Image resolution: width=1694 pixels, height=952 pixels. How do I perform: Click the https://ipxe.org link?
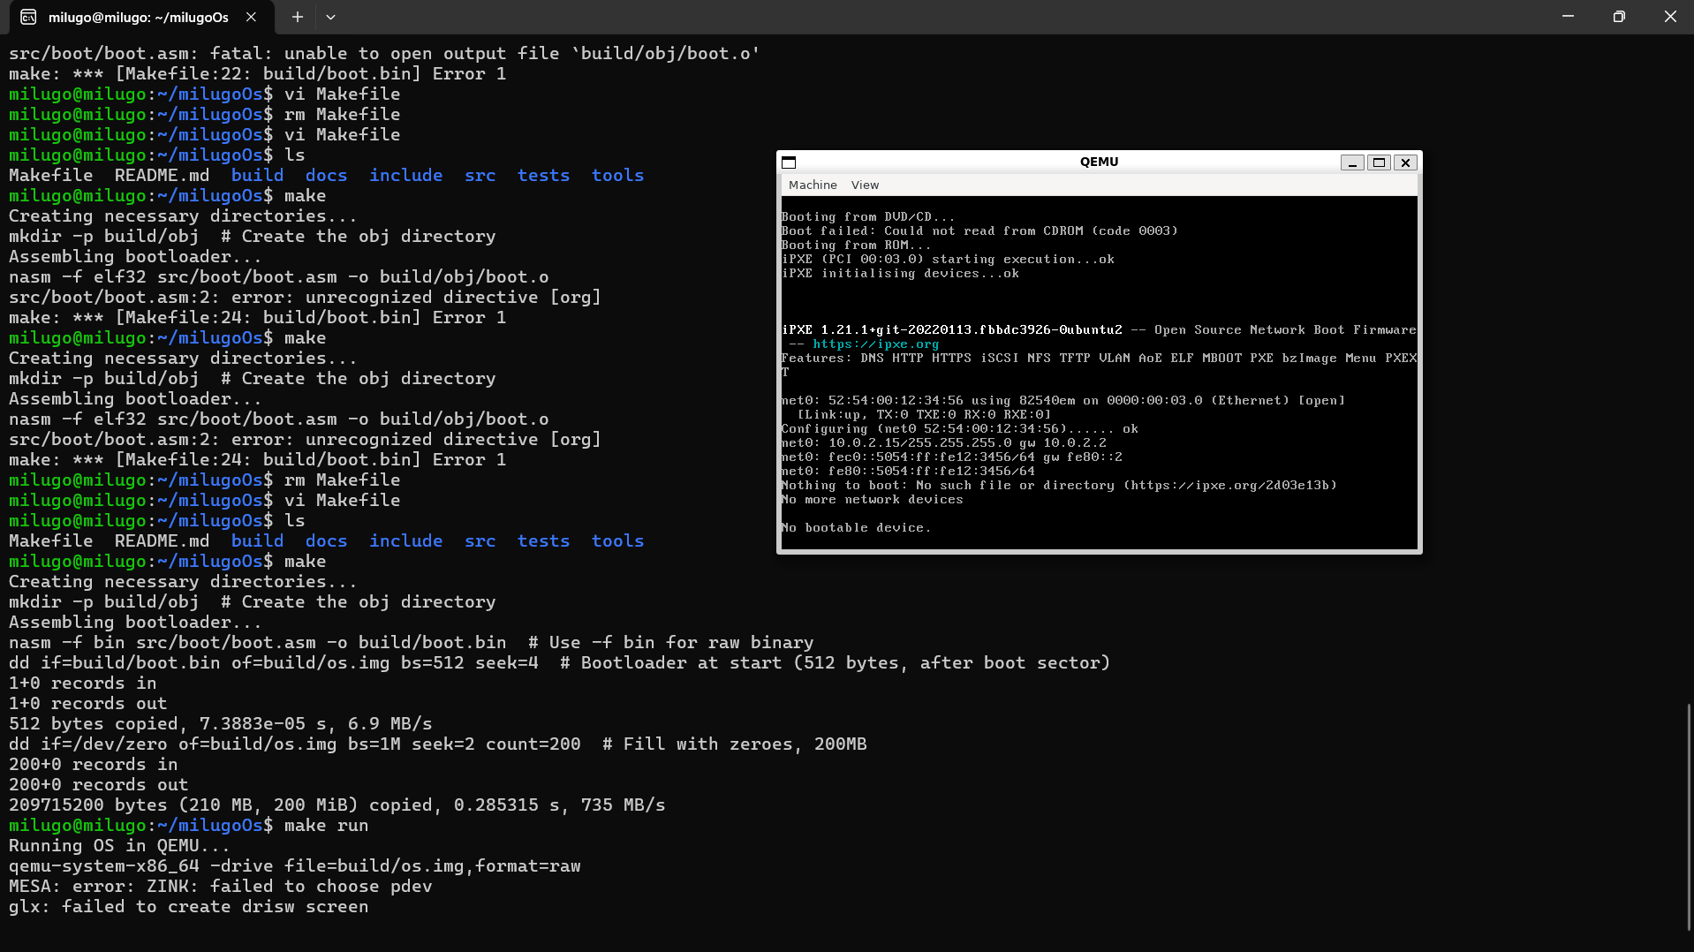pyautogui.click(x=873, y=344)
